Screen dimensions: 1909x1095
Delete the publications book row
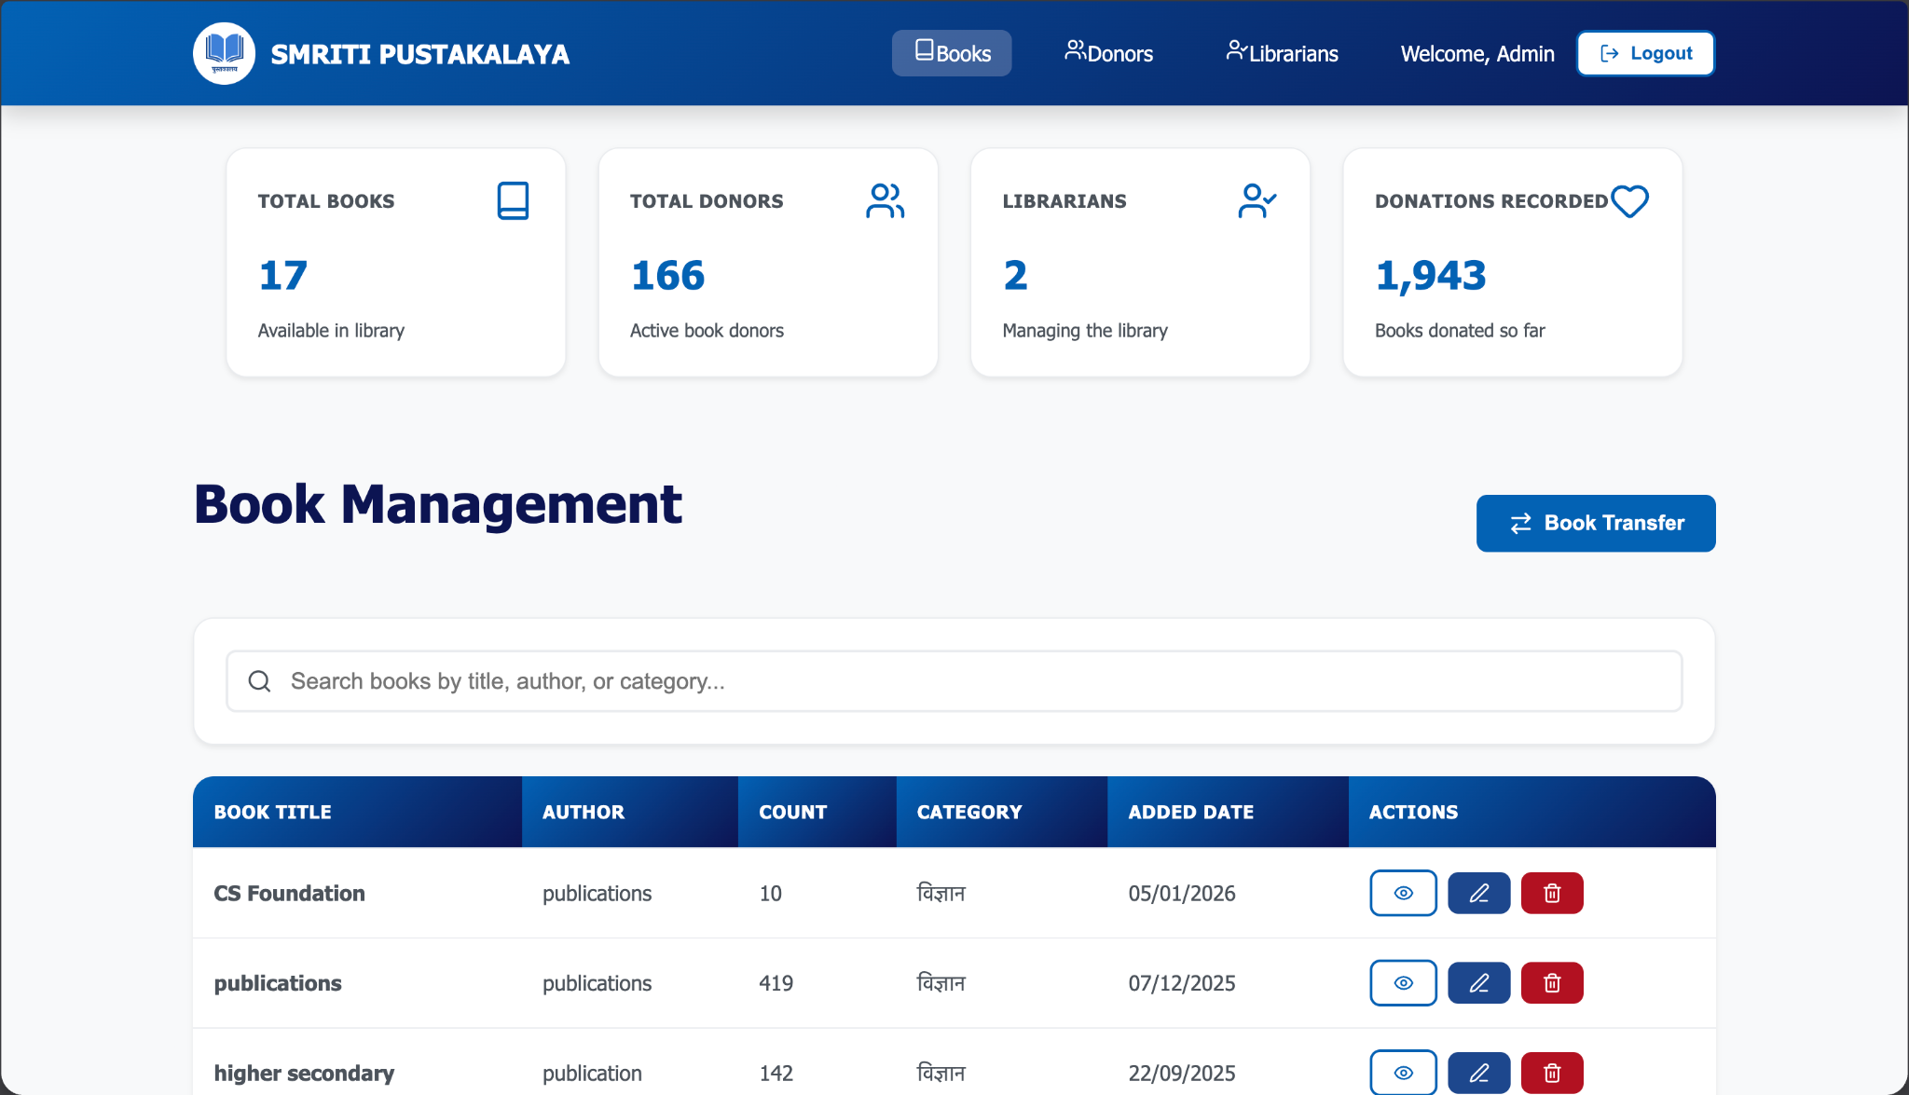(1552, 983)
